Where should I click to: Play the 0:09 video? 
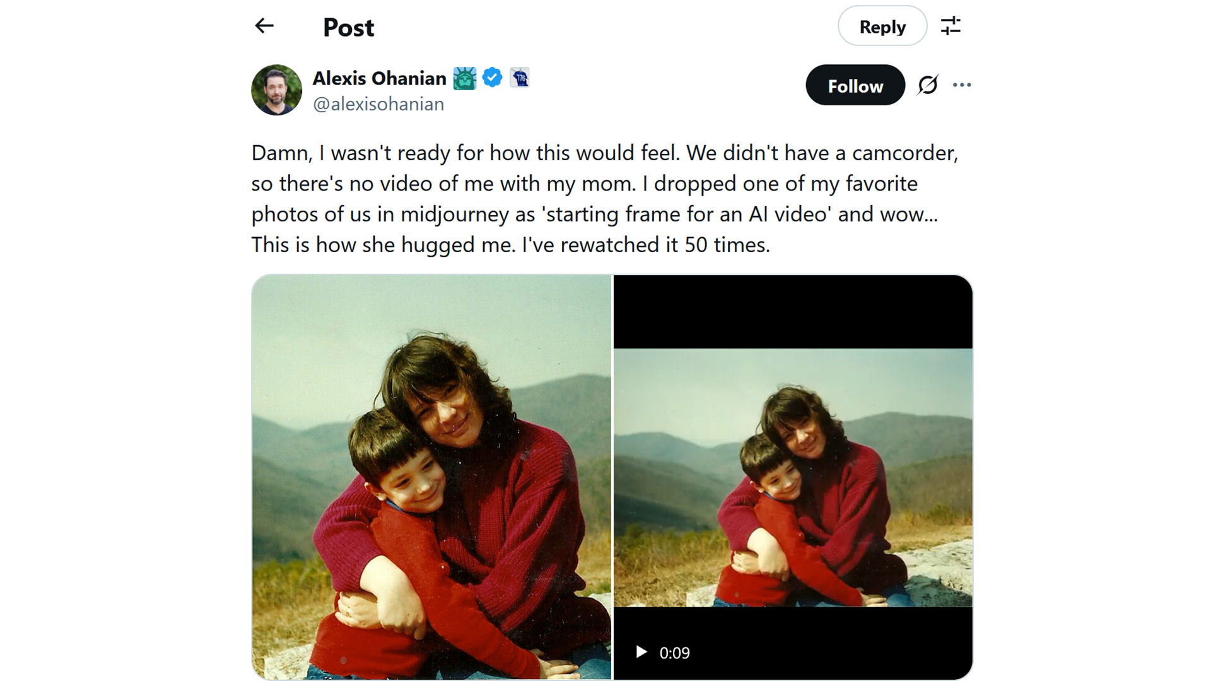pos(641,652)
